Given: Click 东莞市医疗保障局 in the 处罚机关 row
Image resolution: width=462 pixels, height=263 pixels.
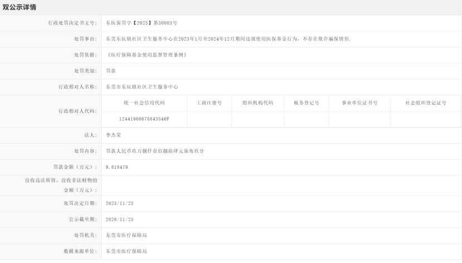Looking at the screenshot, I should pos(126,236).
